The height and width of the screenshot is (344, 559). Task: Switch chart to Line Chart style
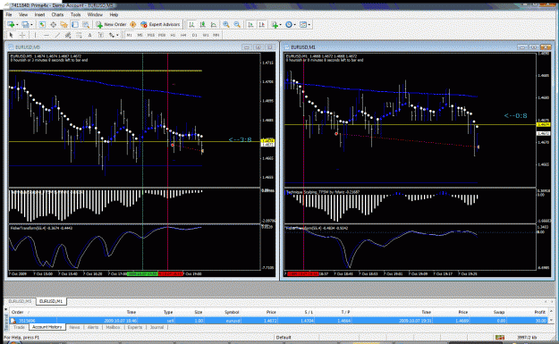tap(213, 25)
